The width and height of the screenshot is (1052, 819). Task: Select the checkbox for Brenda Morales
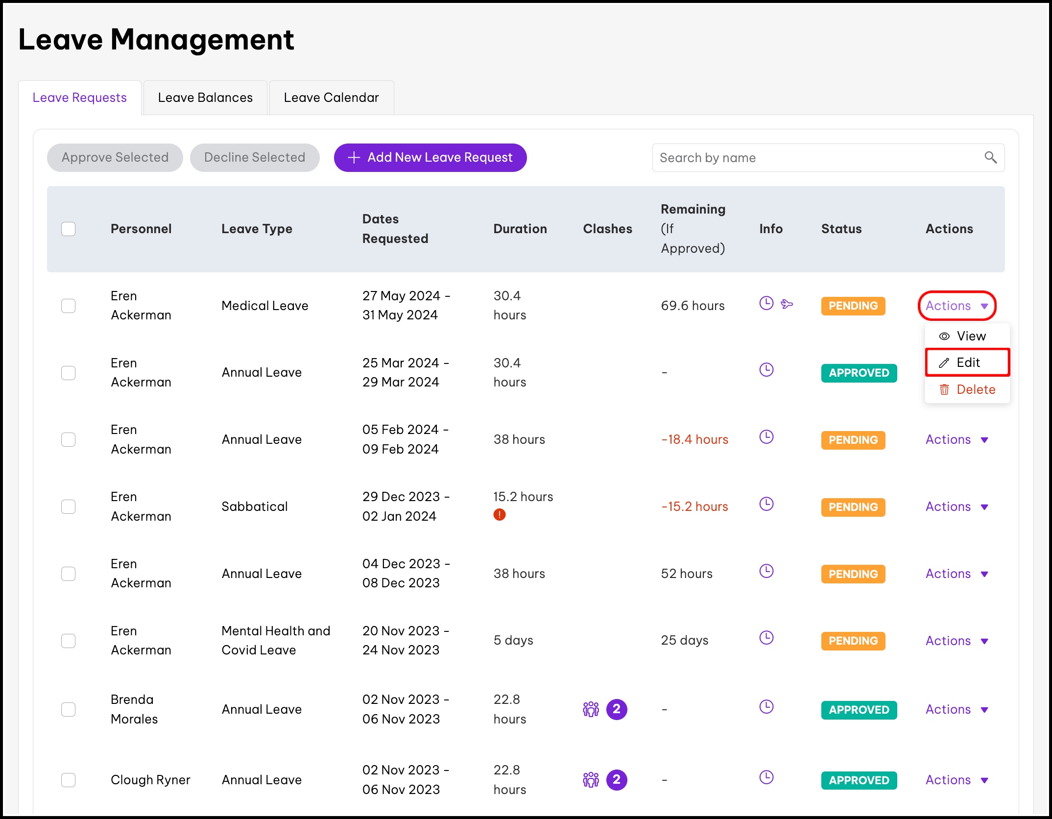click(x=69, y=709)
